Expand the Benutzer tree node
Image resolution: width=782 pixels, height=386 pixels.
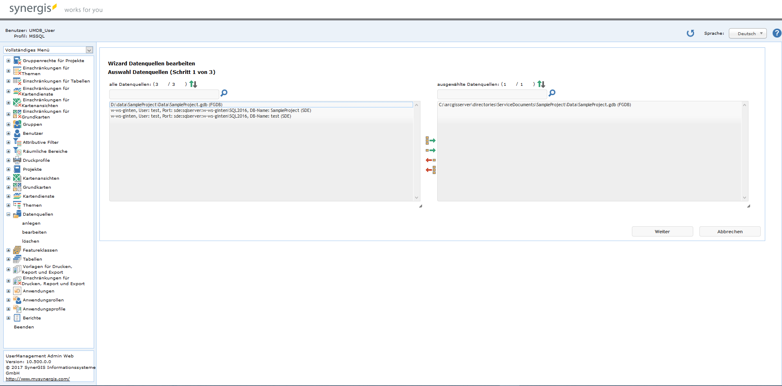point(8,134)
